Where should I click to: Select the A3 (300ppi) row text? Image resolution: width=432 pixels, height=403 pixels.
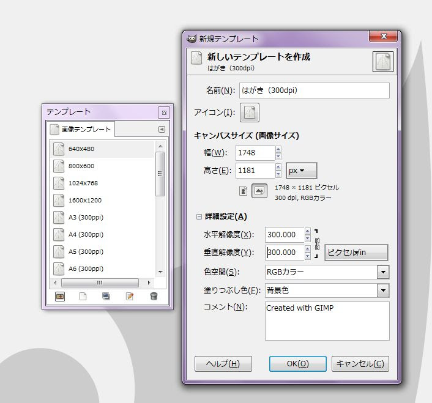[86, 218]
